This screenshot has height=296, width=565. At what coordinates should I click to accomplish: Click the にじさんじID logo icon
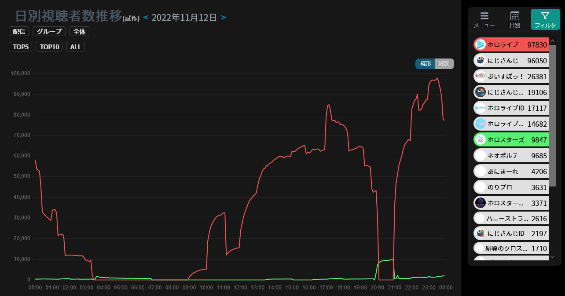pos(480,233)
